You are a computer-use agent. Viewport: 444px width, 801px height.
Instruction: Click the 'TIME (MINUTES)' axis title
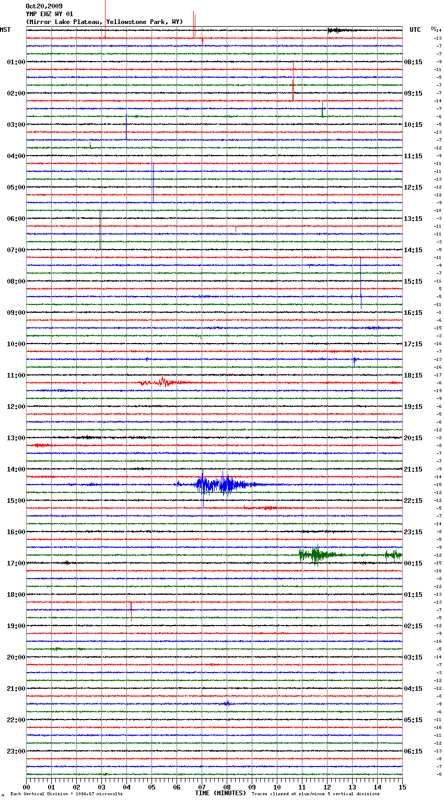click(220, 793)
